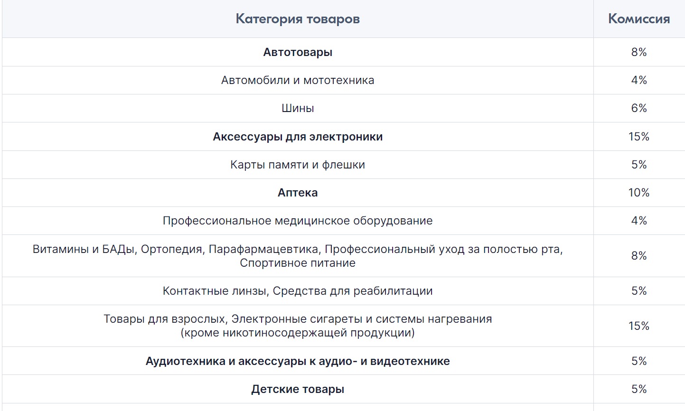Click 'Аудиотехника и аксессуары к аудио- и видеотехнике'

point(298,361)
